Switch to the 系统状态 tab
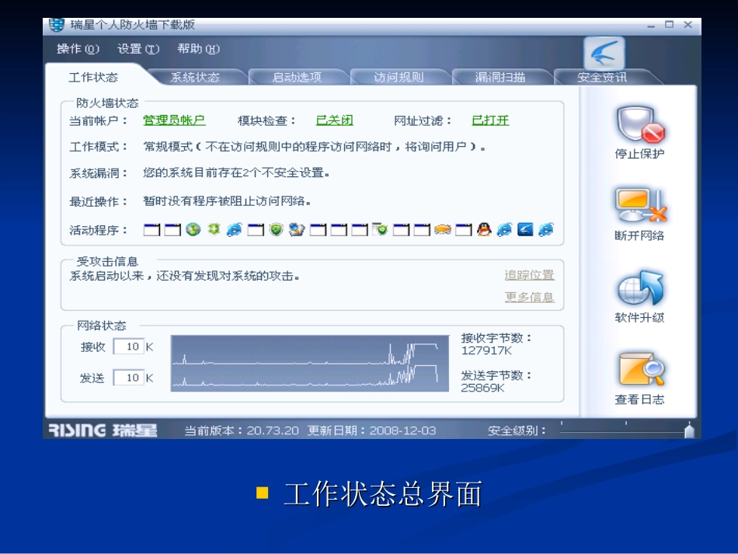The width and height of the screenshot is (738, 554). pos(195,77)
